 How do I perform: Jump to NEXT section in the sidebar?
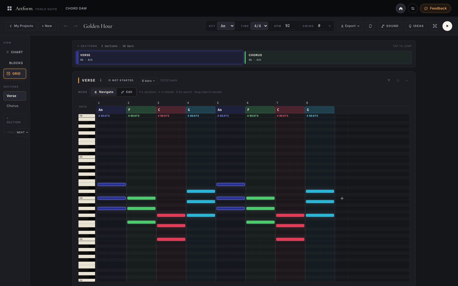22,132
